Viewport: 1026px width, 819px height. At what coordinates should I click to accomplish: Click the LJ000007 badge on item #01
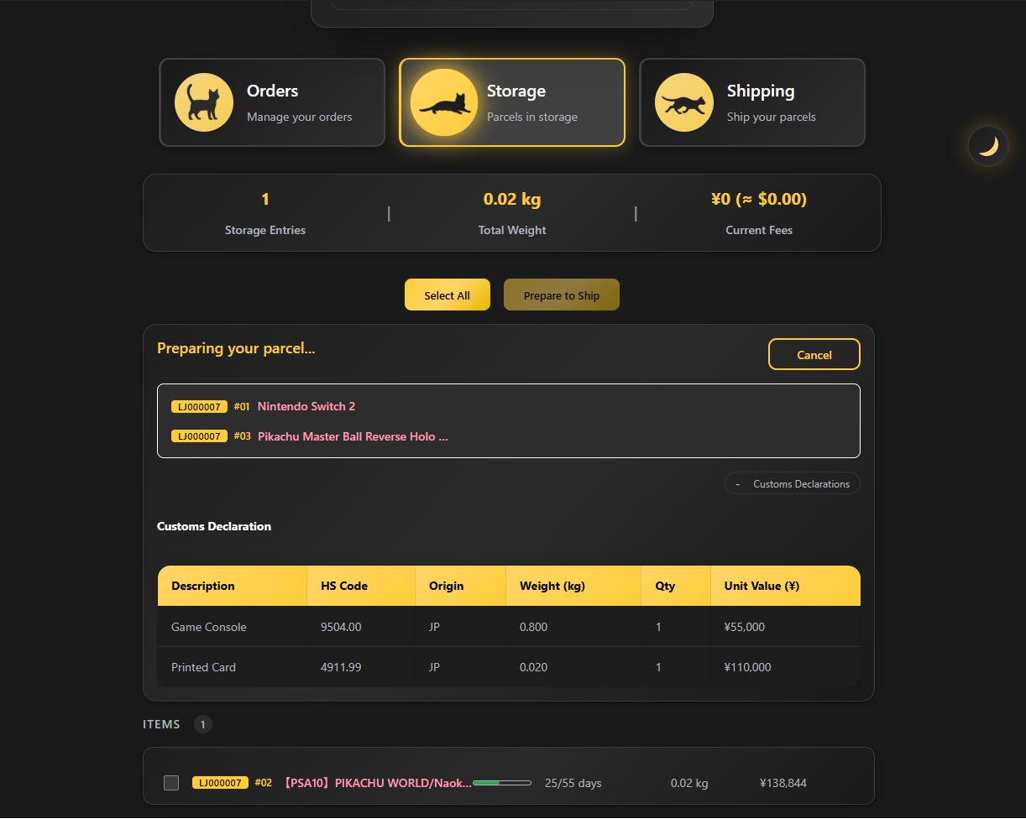click(x=199, y=406)
